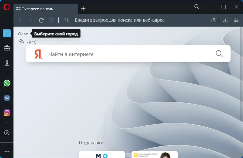This screenshot has height=158, width=243.
Task: Open a new tab with plus button
Action: click(83, 9)
